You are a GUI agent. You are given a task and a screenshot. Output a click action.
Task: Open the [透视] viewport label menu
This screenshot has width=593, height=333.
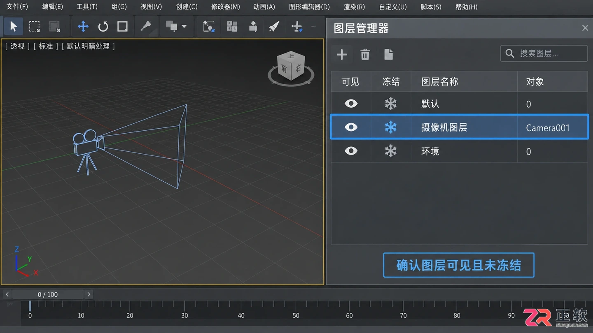point(17,46)
